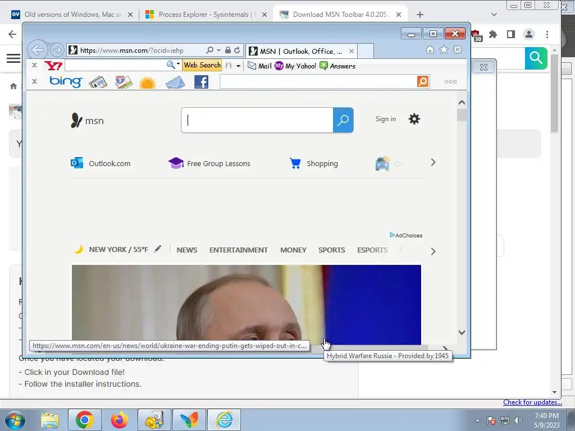Open My Yahoo! in toolbar
This screenshot has width=575, height=431.
click(295, 66)
